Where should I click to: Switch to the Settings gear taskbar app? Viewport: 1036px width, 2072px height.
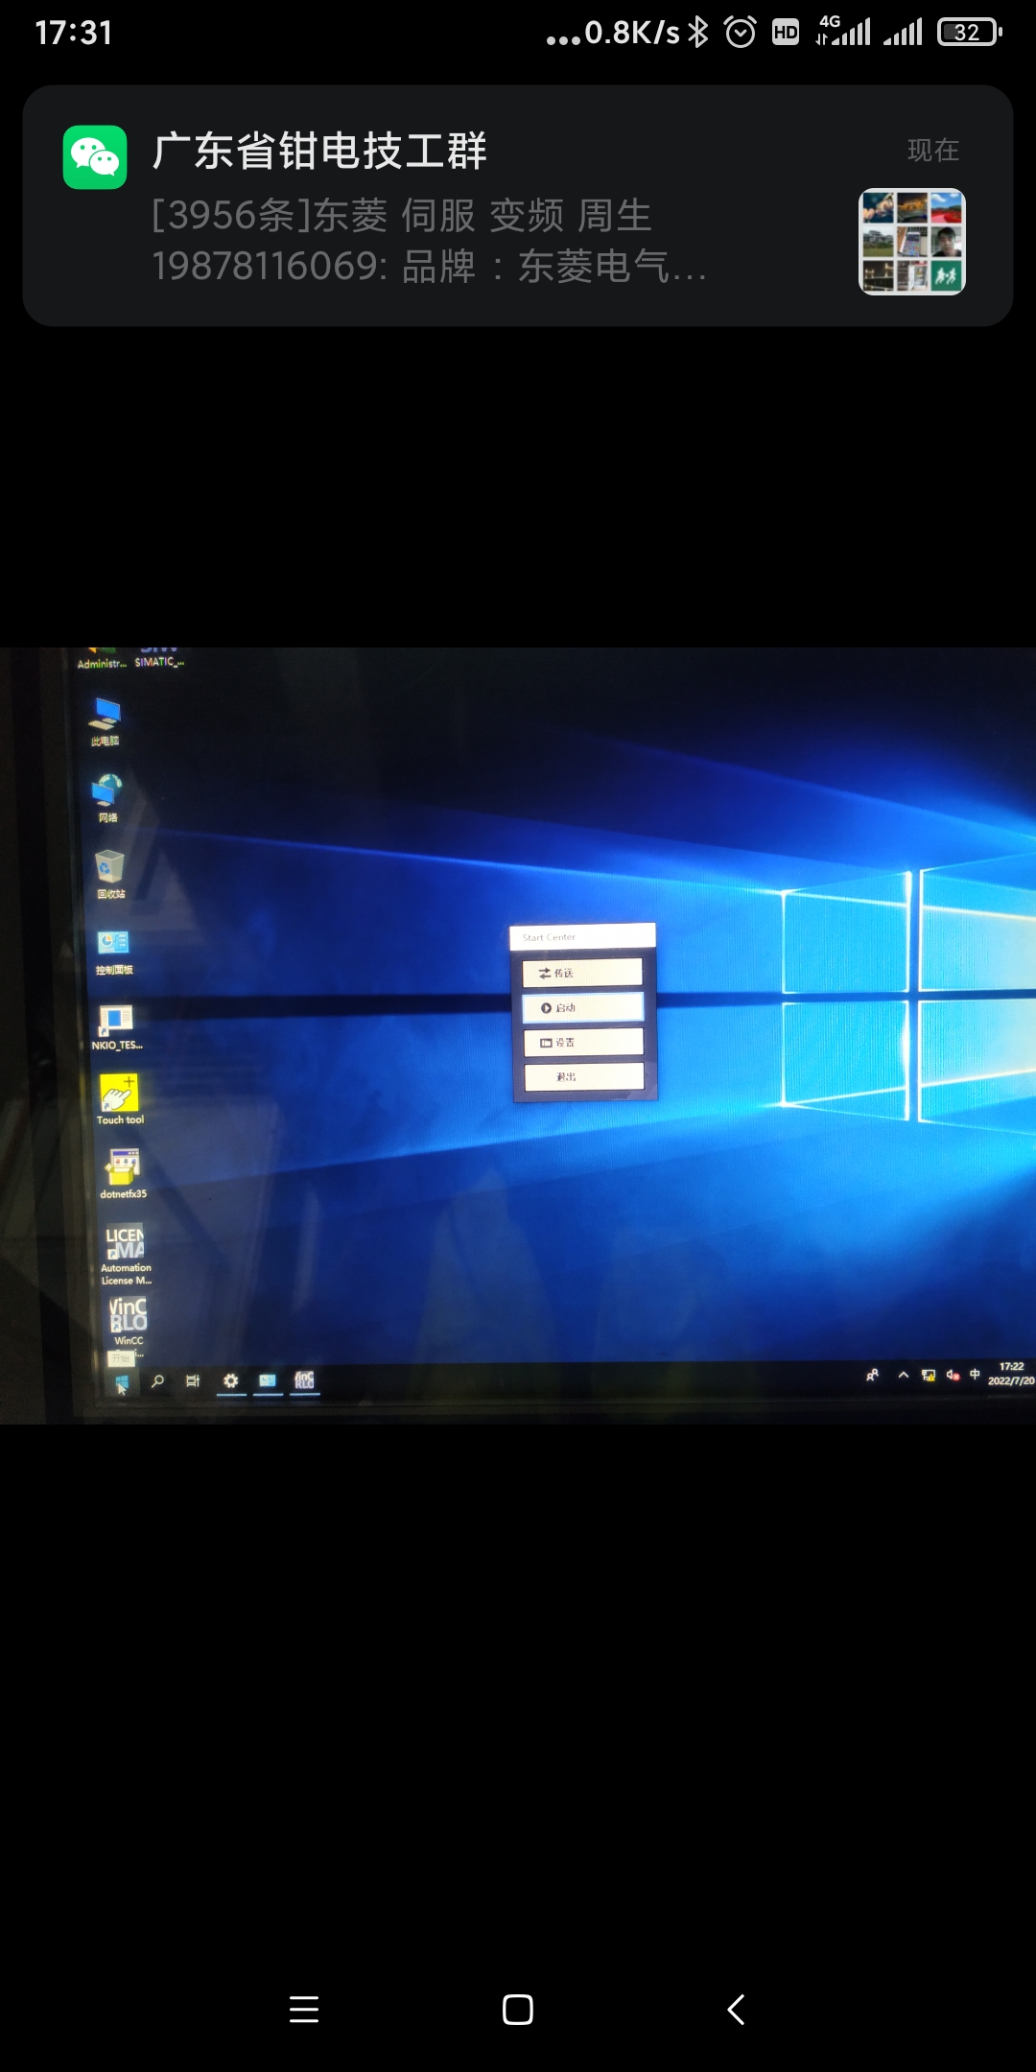[x=231, y=1381]
